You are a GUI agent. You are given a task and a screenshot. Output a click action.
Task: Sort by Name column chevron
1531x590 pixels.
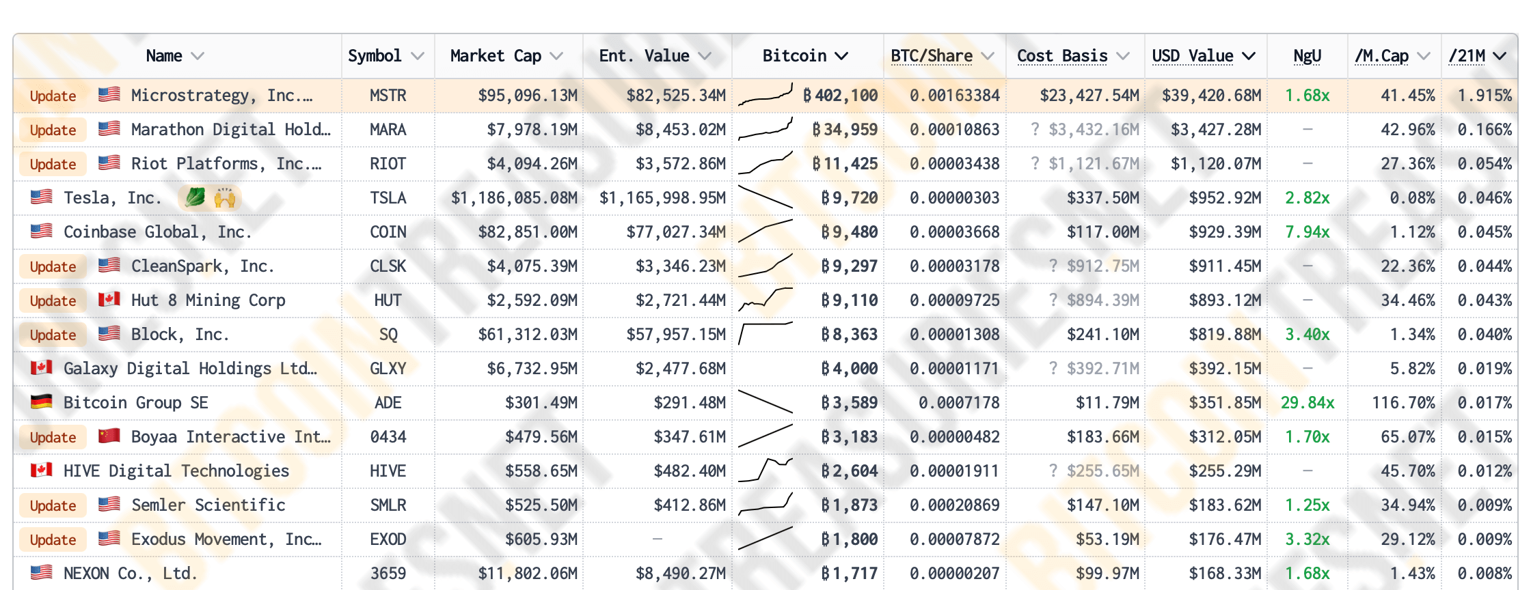coord(198,56)
